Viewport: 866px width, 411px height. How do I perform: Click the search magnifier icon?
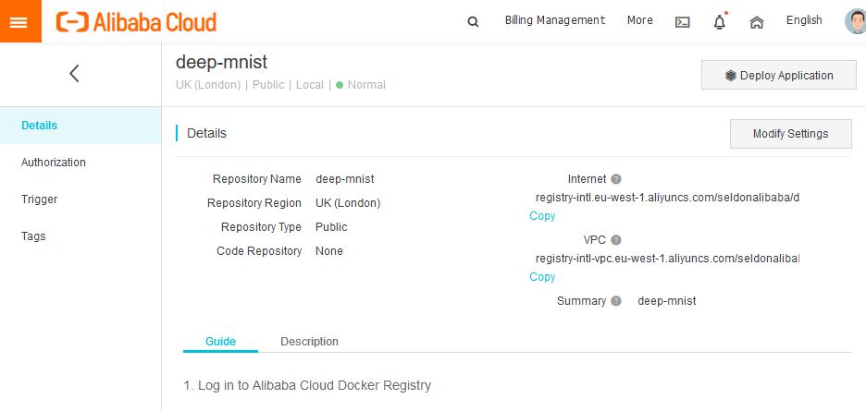[x=474, y=21]
